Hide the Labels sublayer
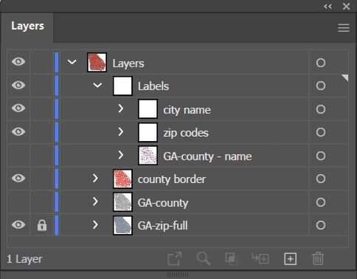 (18, 85)
